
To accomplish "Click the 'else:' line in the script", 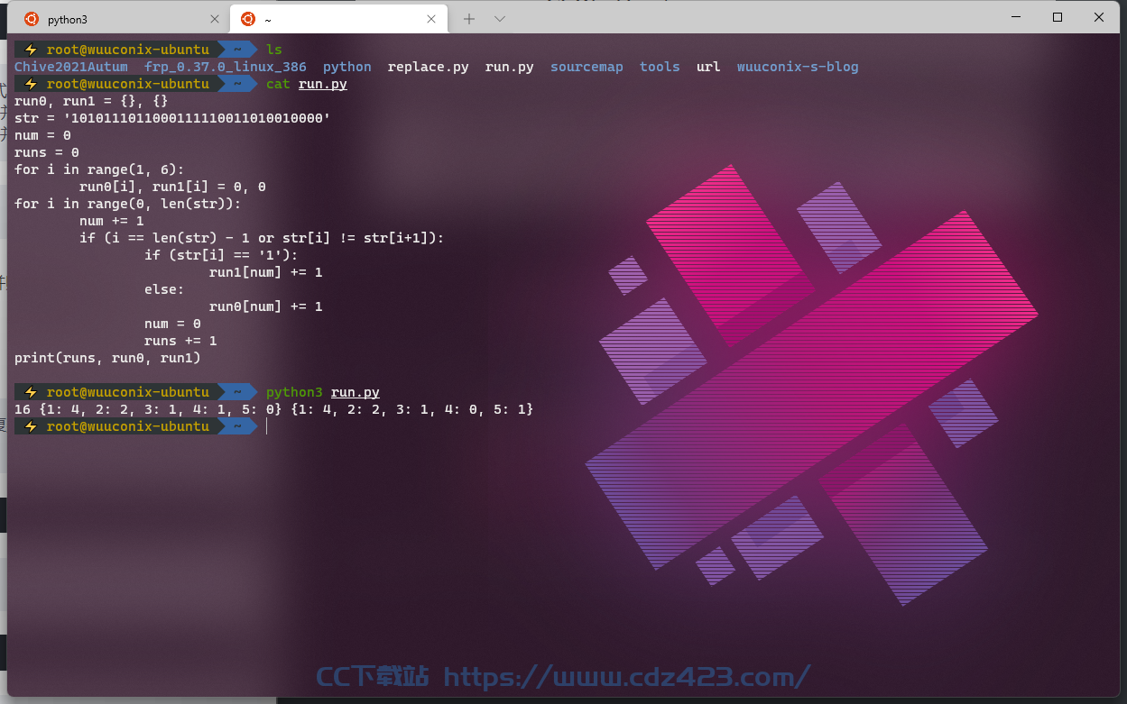I will tap(164, 289).
